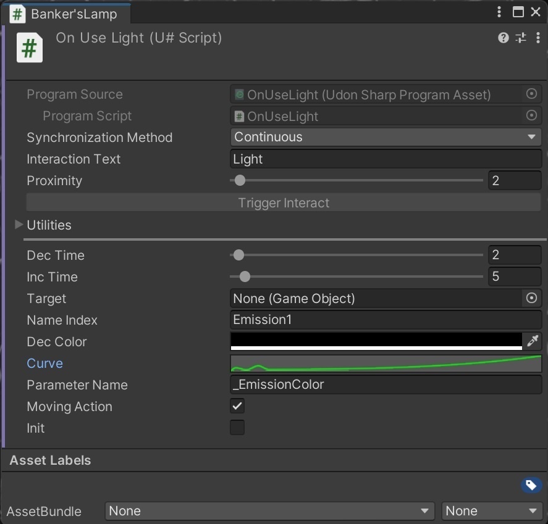Click the tab window options menu icon
The width and height of the screenshot is (548, 524).
coord(499,12)
